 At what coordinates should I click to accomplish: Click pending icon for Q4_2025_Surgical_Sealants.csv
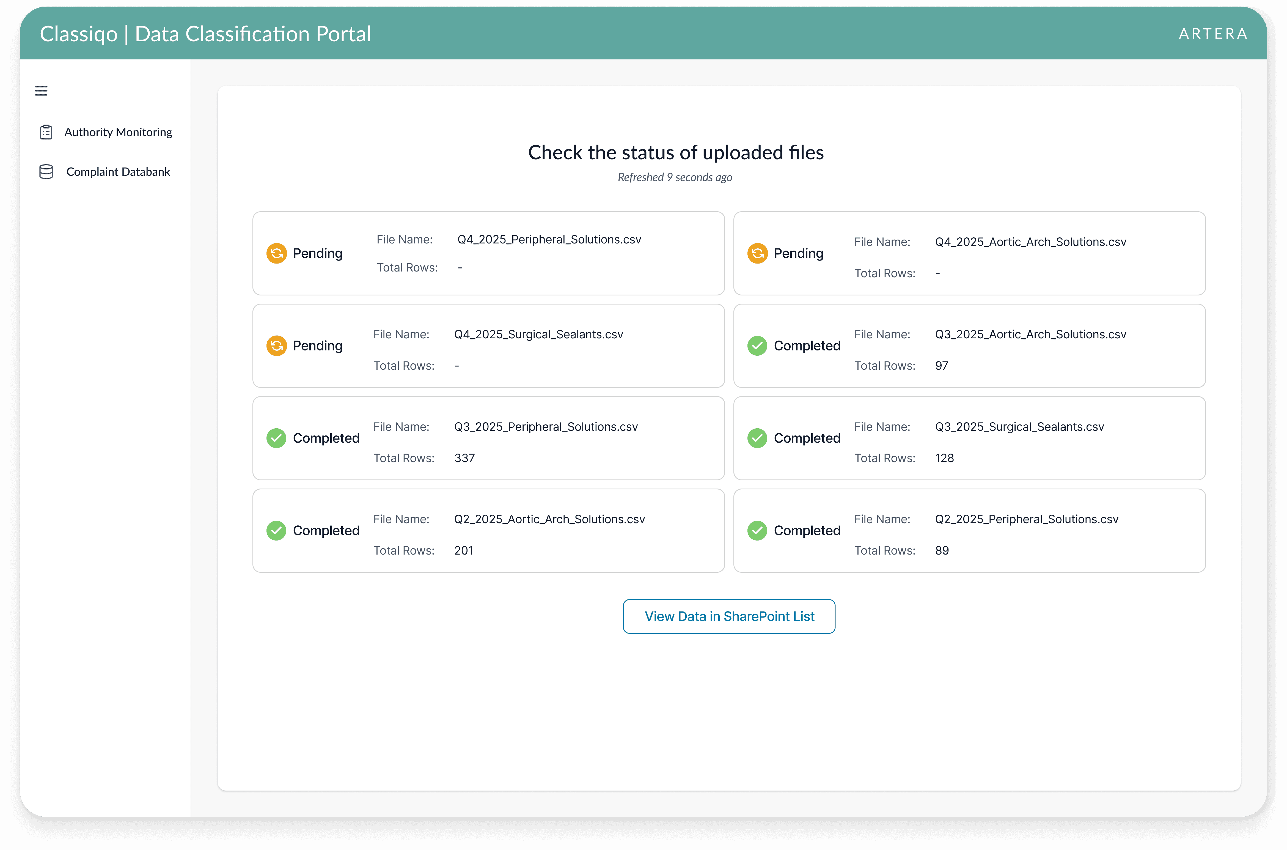tap(276, 346)
